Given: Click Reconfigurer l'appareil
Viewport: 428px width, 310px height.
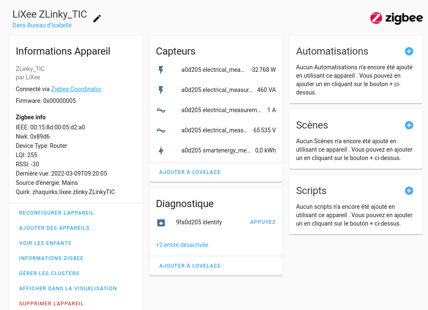Looking at the screenshot, I should [x=56, y=213].
